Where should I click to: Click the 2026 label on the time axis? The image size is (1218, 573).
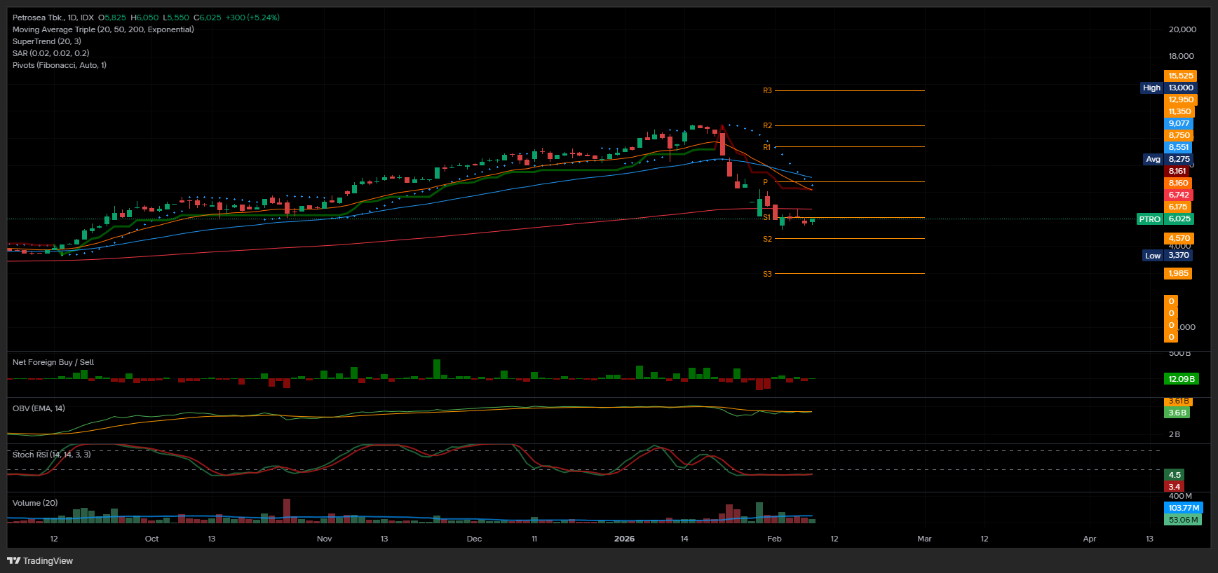tap(624, 539)
